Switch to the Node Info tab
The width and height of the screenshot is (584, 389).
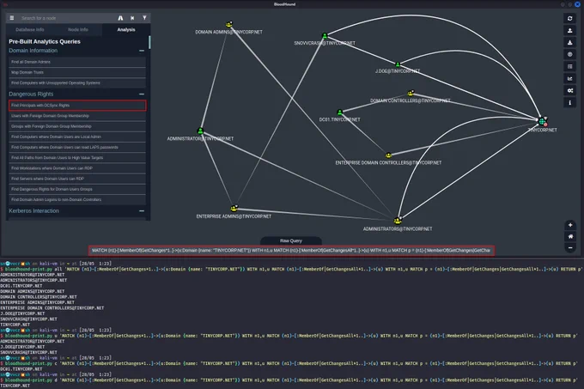[x=78, y=29]
